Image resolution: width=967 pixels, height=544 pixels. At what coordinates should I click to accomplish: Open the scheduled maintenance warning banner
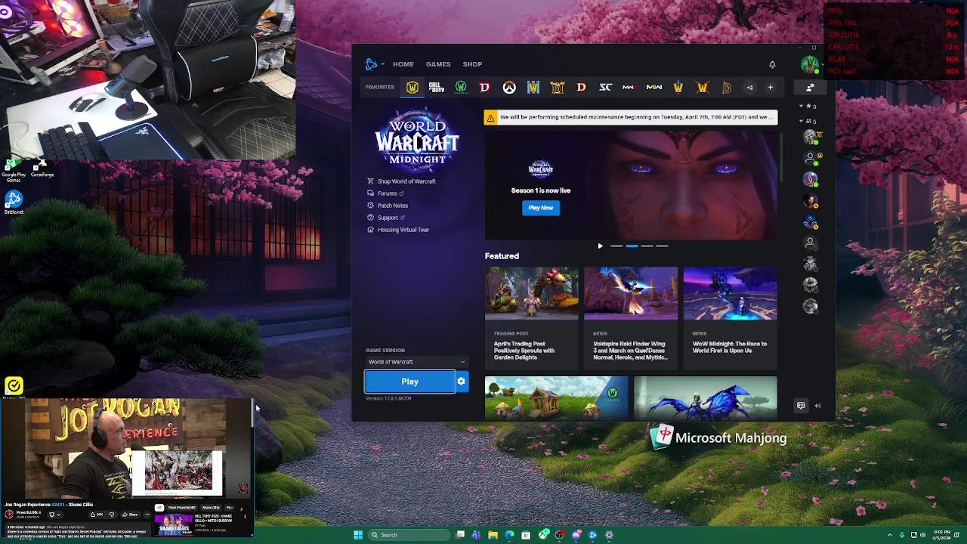[x=631, y=117]
